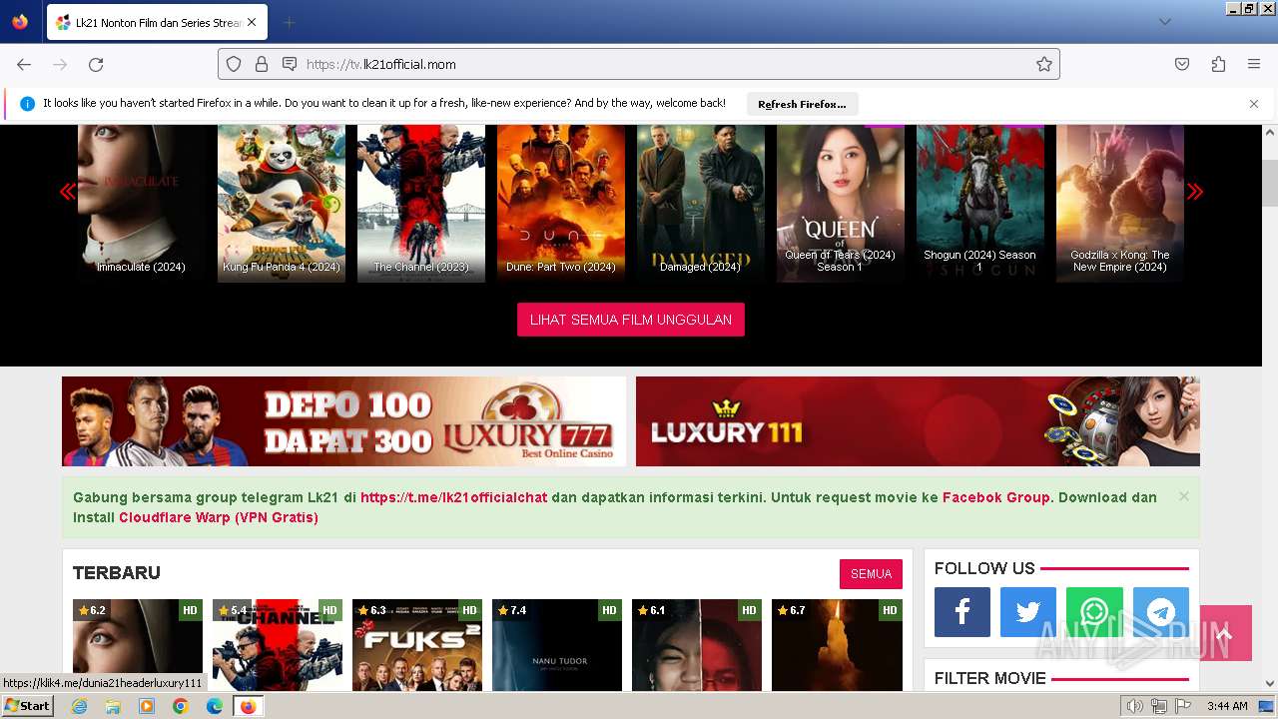Dismiss the Firefox refresh notification
This screenshot has height=719, width=1278.
pos(1254,104)
